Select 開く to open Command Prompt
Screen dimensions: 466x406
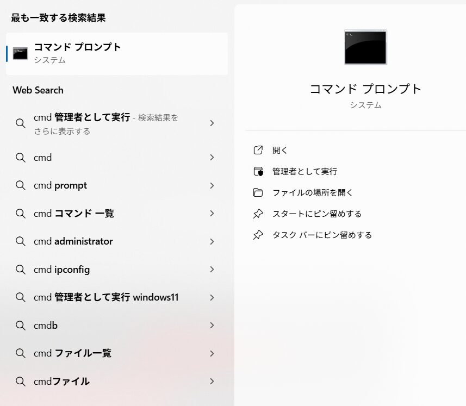pos(280,151)
